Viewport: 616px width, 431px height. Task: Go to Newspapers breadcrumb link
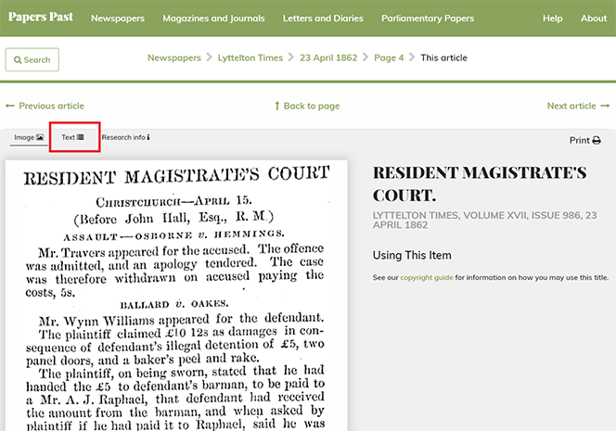coord(174,57)
